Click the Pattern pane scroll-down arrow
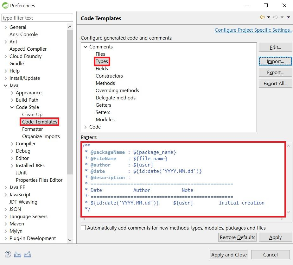The image size is (293, 265). [x=288, y=212]
